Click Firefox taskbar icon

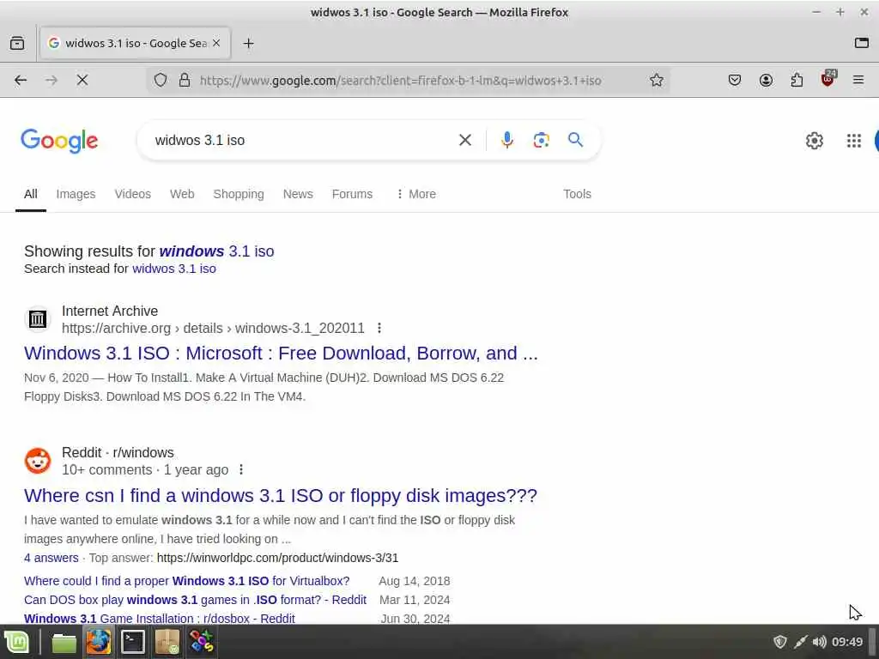(x=99, y=642)
